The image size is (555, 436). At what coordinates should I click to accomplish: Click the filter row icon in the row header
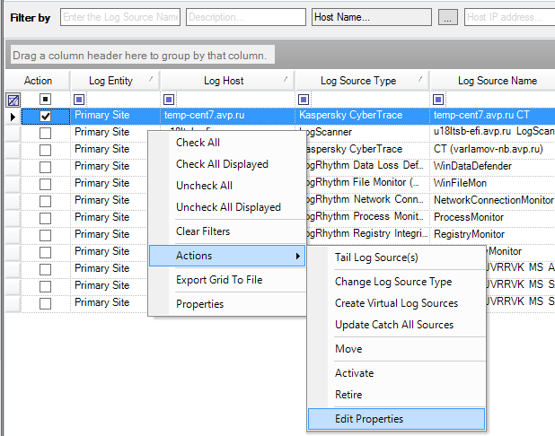tap(13, 99)
